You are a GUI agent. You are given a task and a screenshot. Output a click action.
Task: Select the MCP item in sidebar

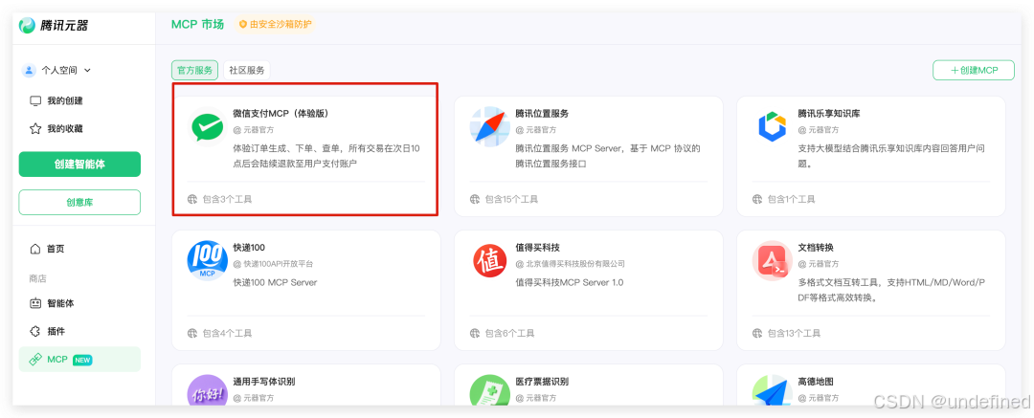pos(79,360)
